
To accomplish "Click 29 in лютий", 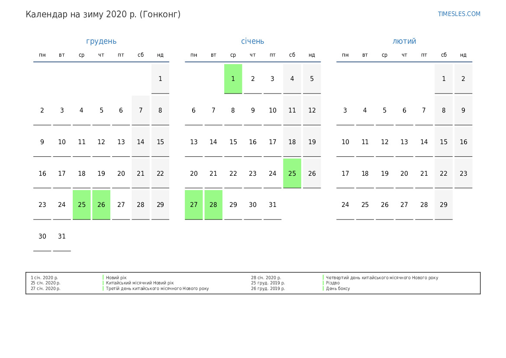I will [x=444, y=205].
